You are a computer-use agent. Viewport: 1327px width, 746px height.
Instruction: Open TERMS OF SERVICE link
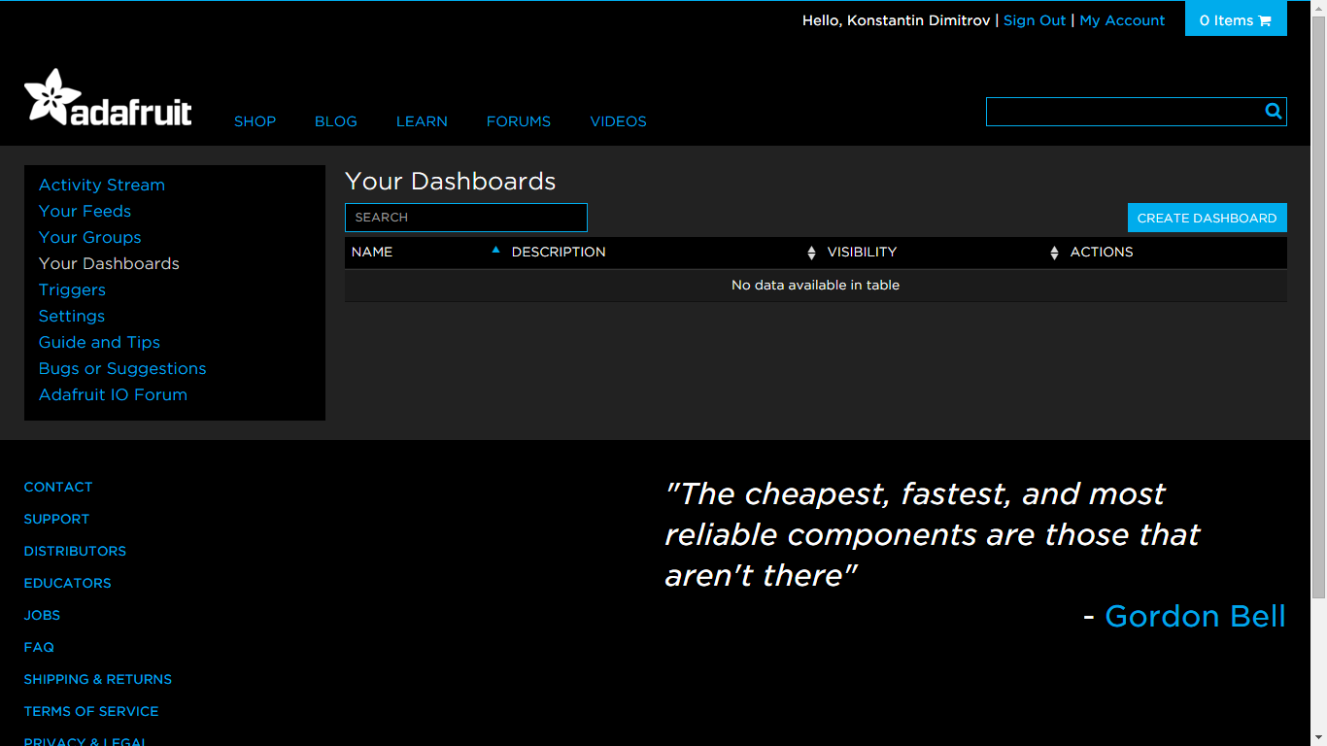click(x=91, y=711)
